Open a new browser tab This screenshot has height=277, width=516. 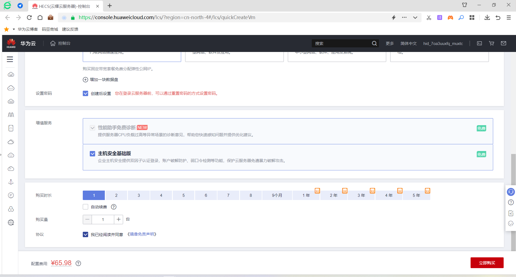pyautogui.click(x=110, y=6)
